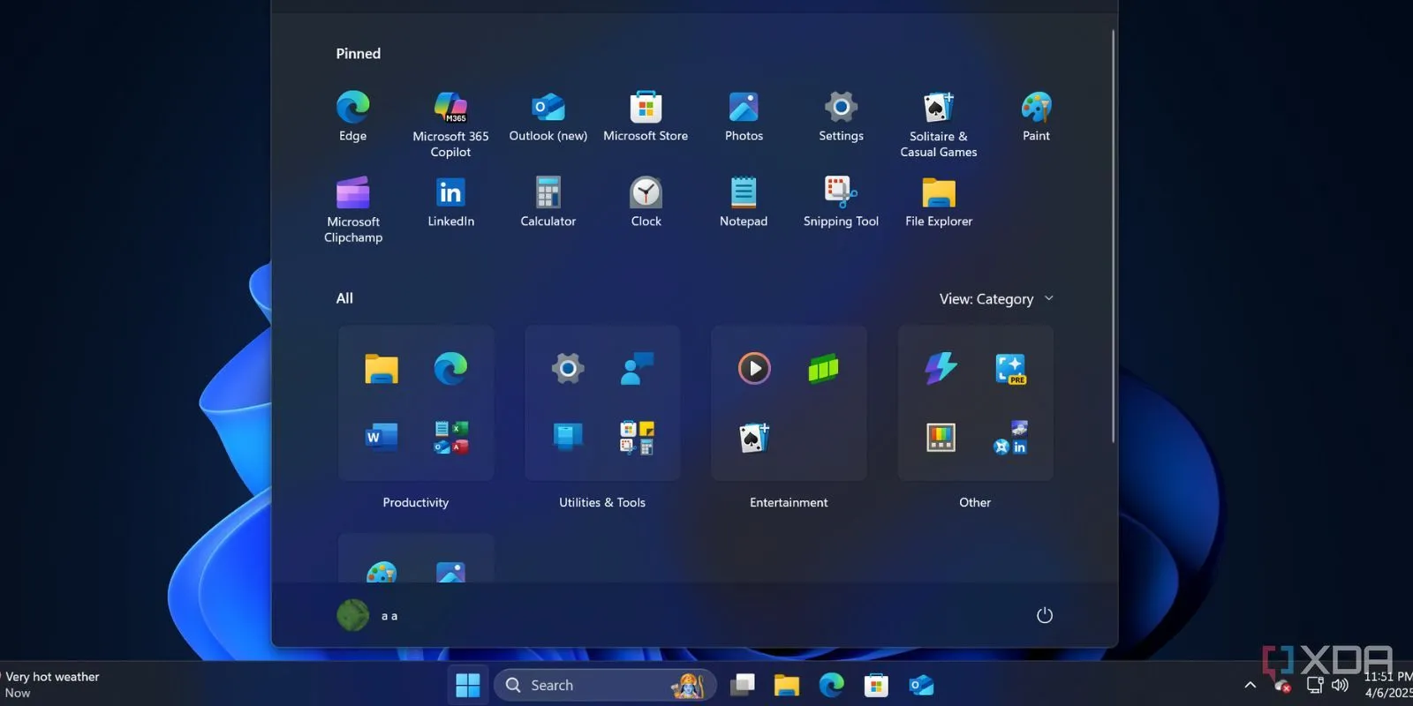The width and height of the screenshot is (1413, 706).
Task: Launch Word from the Productivity group
Action: coord(382,437)
